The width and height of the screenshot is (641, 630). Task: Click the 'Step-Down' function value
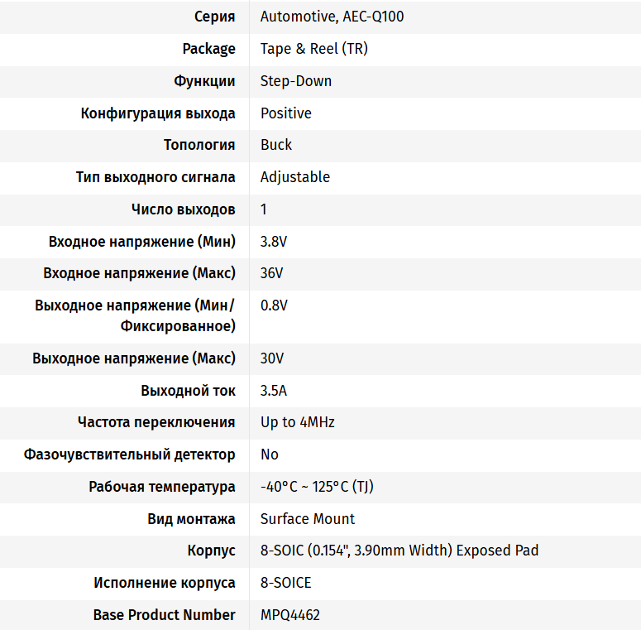pyautogui.click(x=296, y=81)
